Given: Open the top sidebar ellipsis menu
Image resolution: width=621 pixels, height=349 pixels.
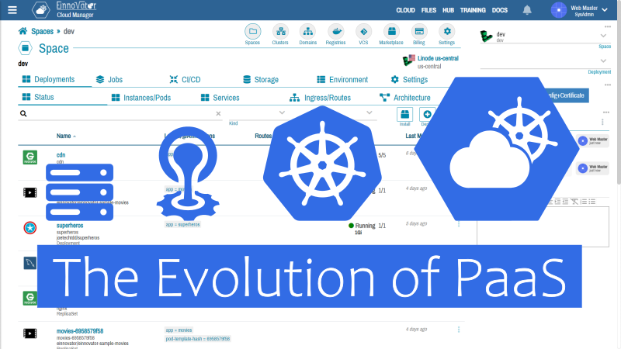Looking at the screenshot, I should [x=608, y=26].
